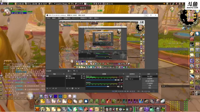Open OBS 设置 settings button
This screenshot has width=200, height=112.
pos(149,86)
